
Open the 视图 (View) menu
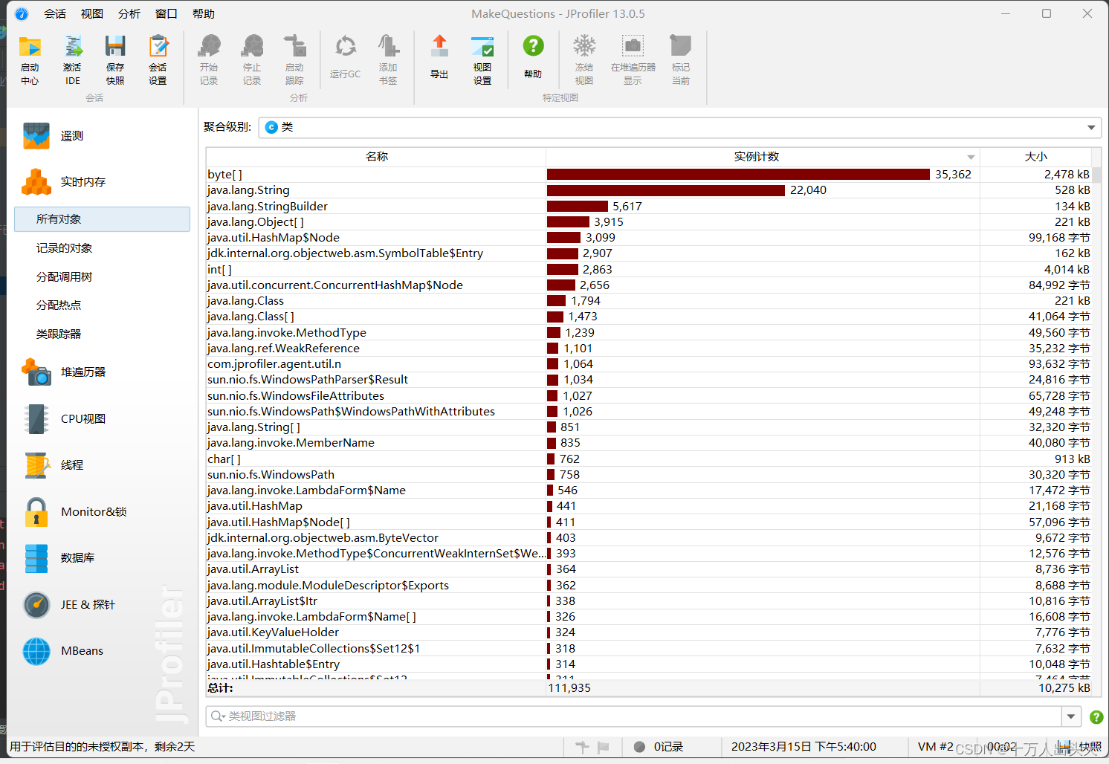(x=92, y=13)
